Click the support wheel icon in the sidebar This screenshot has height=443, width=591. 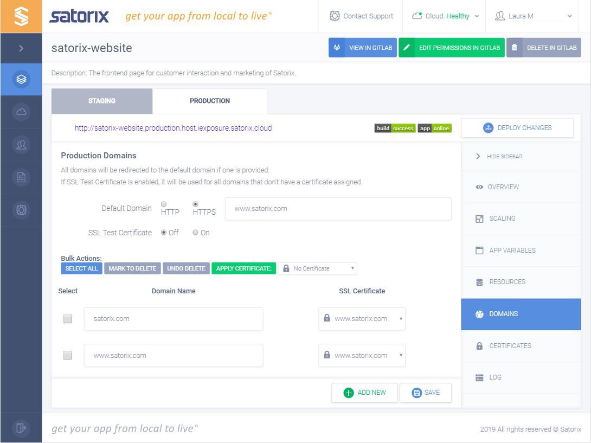(x=21, y=209)
